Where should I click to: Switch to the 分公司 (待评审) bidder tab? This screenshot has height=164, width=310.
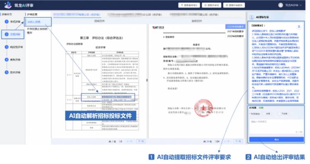pyautogui.click(x=135, y=14)
